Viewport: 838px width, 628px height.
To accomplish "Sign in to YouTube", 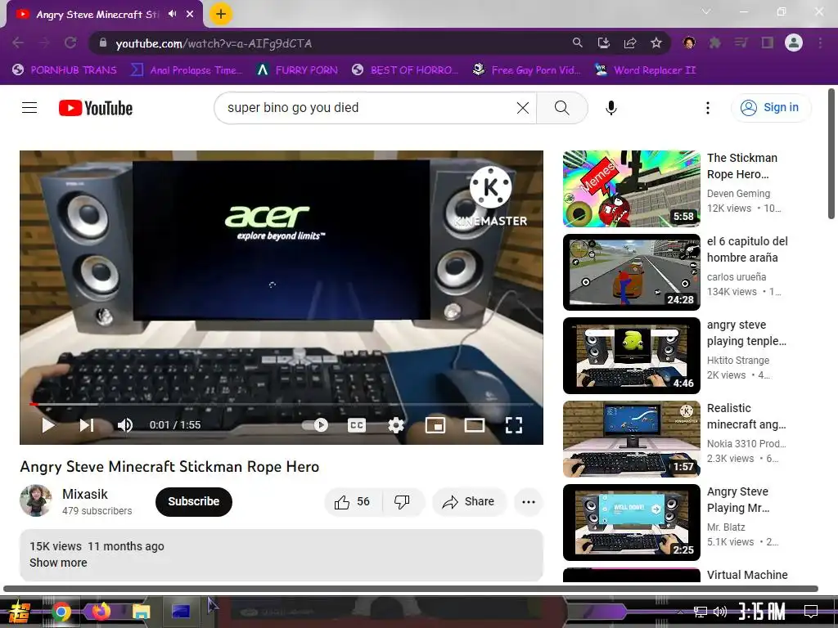I will (770, 107).
